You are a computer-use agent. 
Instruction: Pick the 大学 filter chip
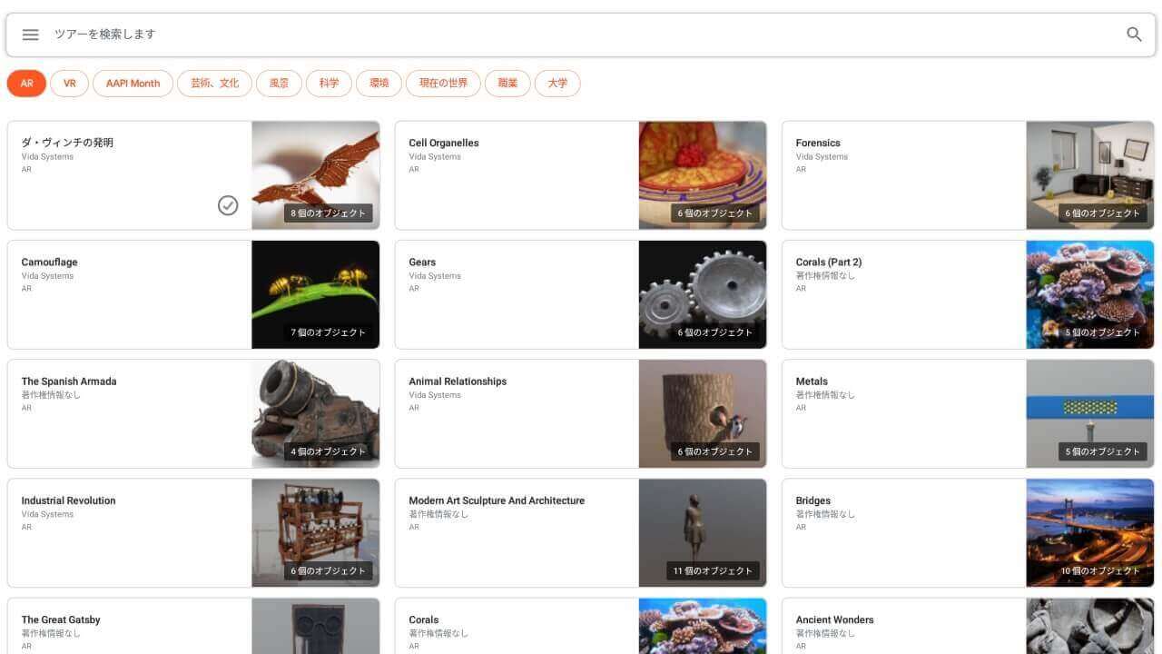click(557, 84)
